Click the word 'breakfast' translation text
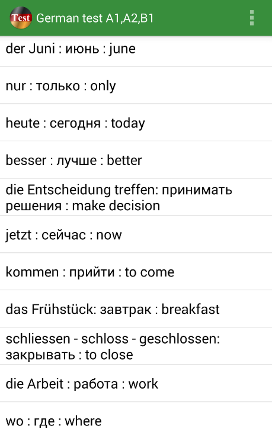The height and width of the screenshot is (429, 272). click(x=190, y=309)
